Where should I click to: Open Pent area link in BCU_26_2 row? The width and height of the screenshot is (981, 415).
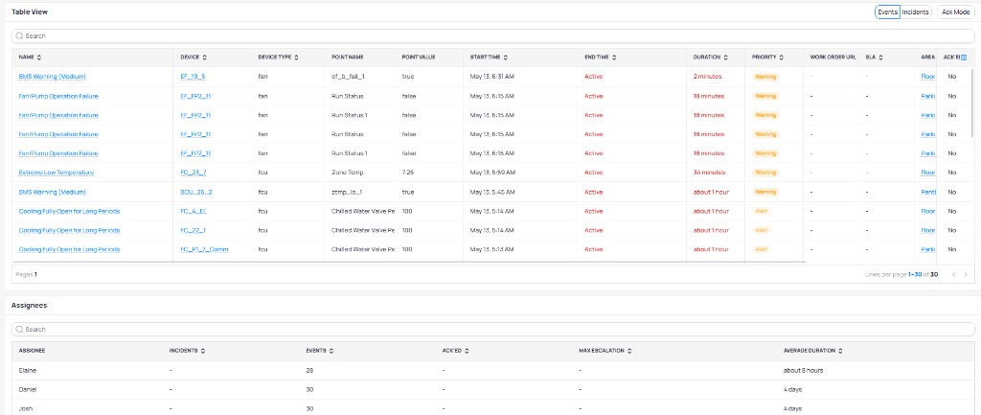pyautogui.click(x=928, y=192)
